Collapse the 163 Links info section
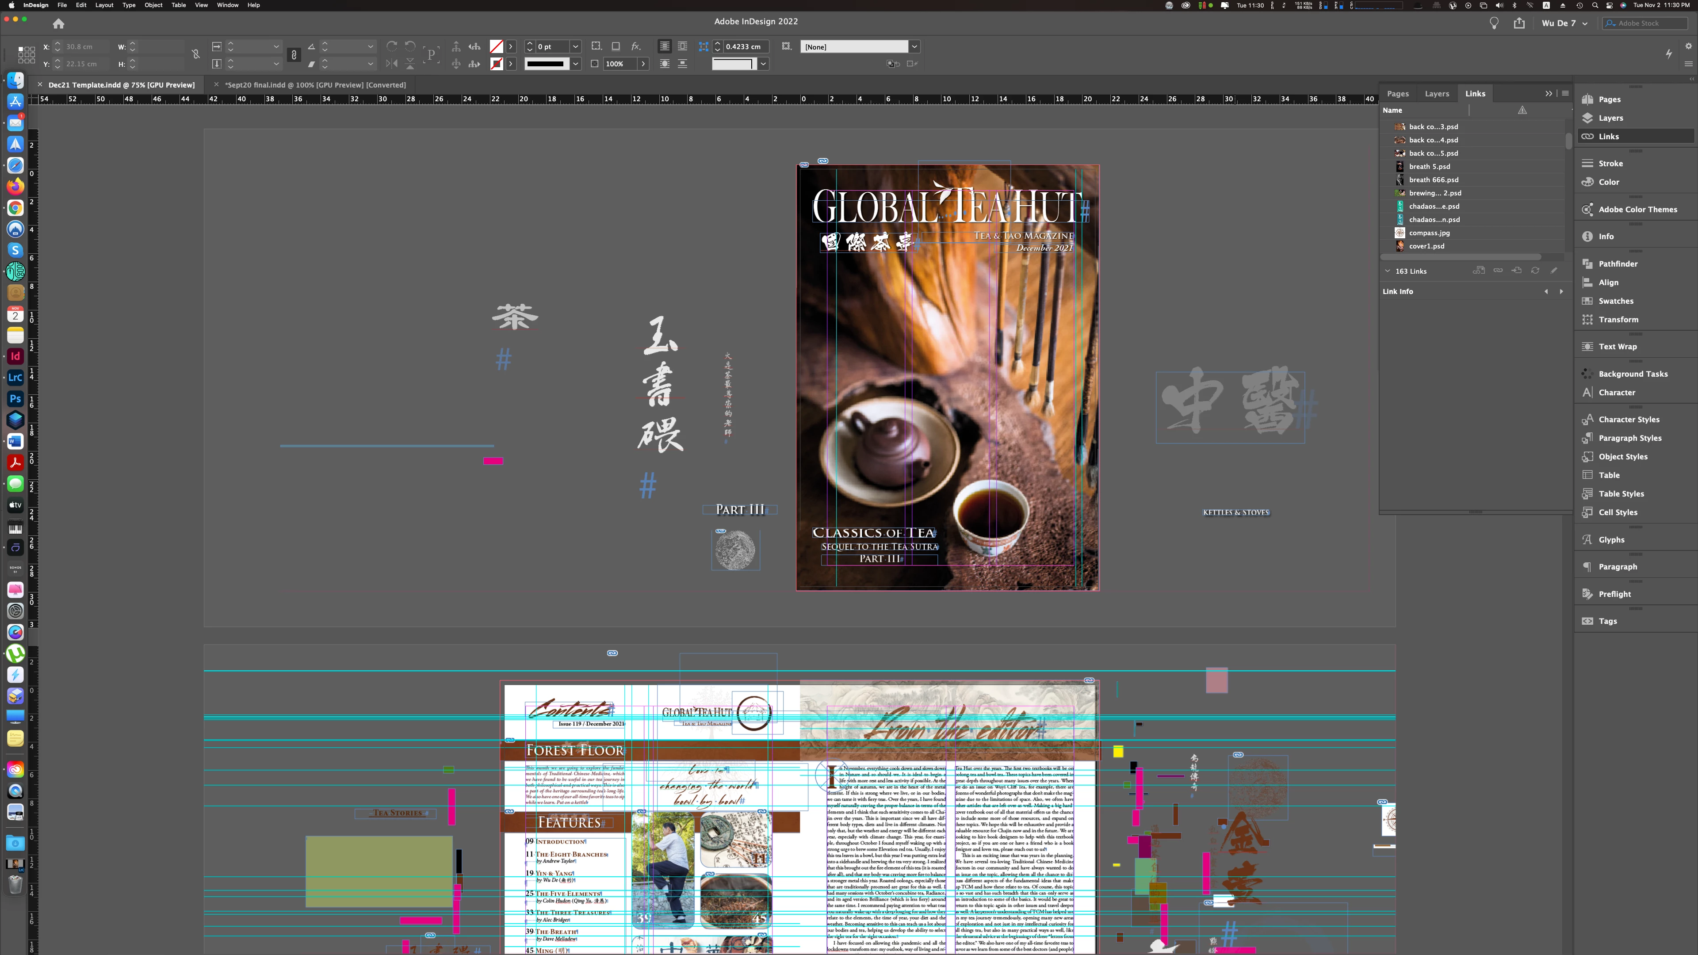The image size is (1698, 955). pos(1387,271)
